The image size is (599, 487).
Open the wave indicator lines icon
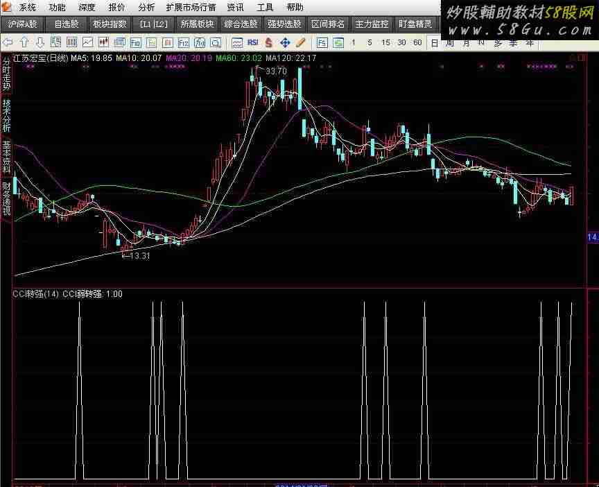[237, 43]
